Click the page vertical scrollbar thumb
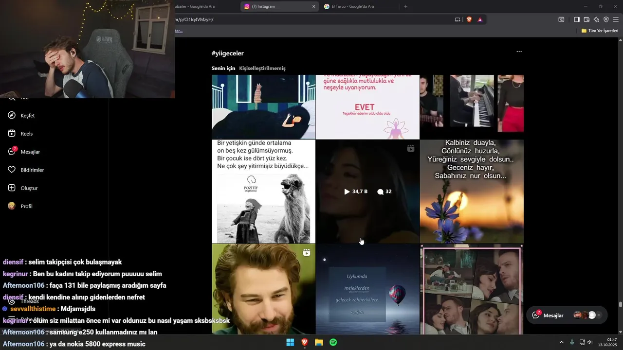This screenshot has width=623, height=350. [620, 305]
